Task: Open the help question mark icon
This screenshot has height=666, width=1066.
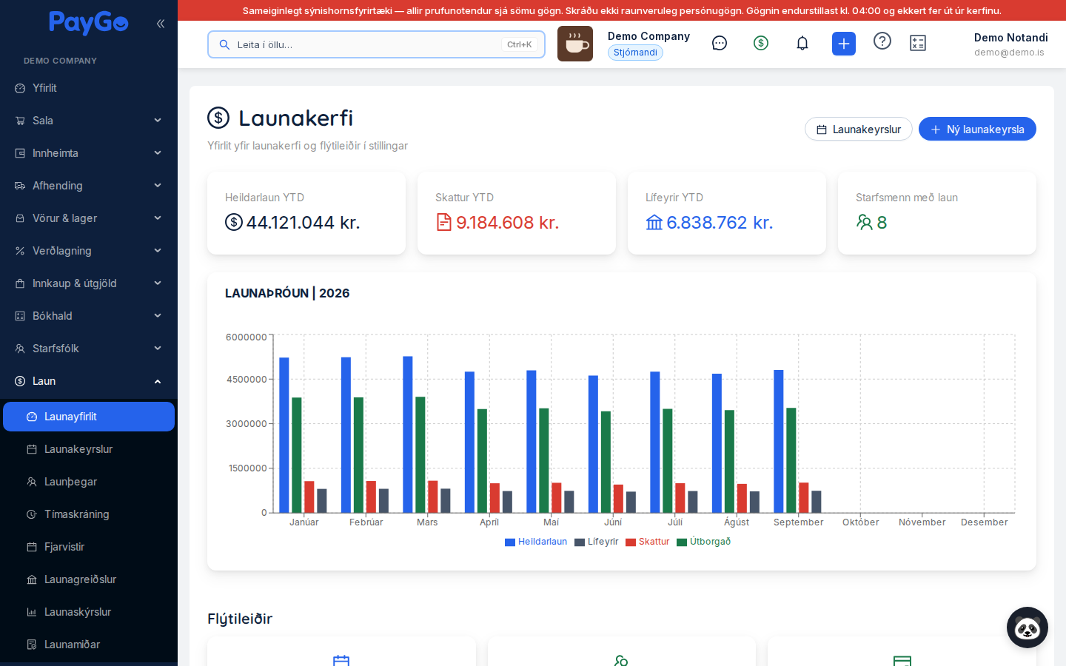Action: coord(882,41)
